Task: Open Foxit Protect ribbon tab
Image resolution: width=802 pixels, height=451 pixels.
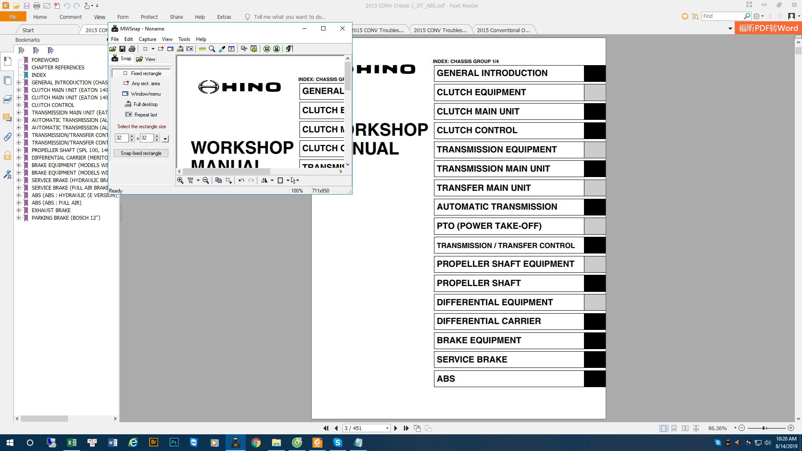Action: [149, 17]
